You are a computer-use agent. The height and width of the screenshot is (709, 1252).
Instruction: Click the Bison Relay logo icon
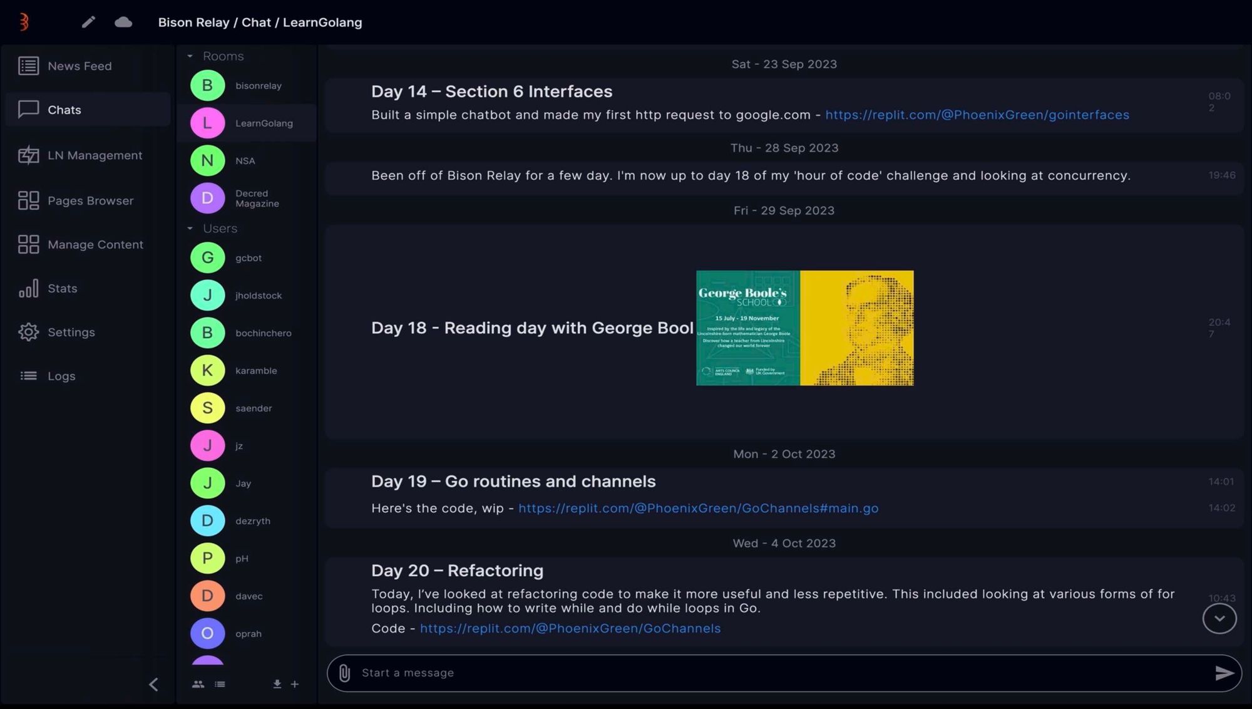24,22
